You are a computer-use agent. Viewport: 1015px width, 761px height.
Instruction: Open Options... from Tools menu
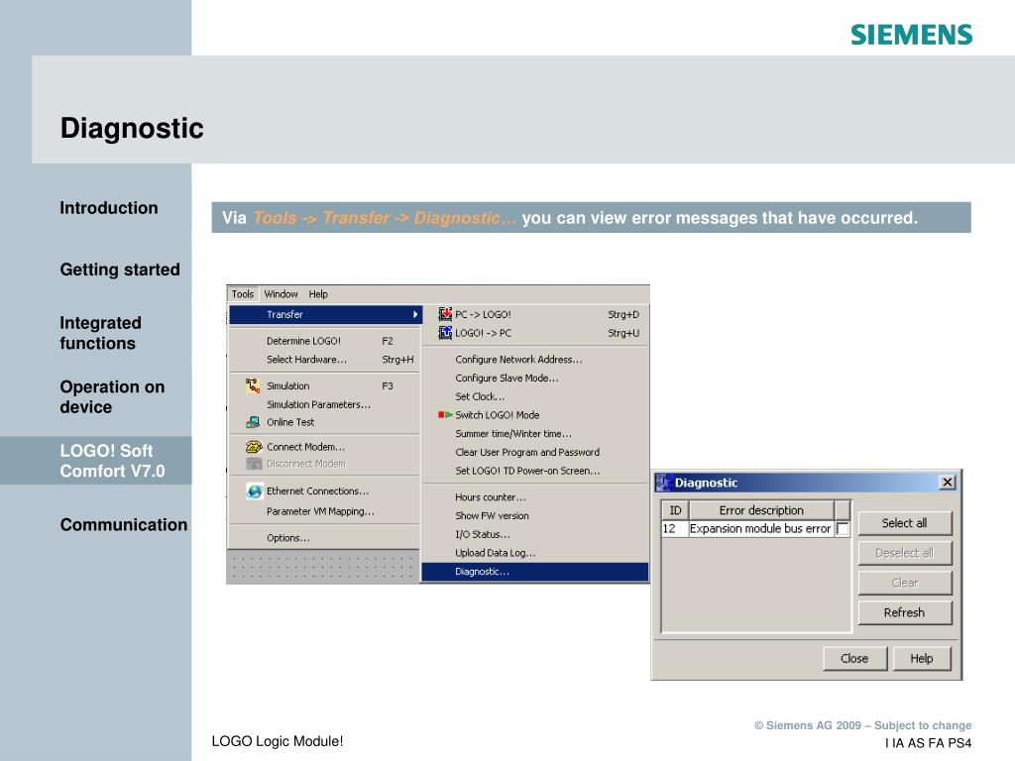pos(325,538)
